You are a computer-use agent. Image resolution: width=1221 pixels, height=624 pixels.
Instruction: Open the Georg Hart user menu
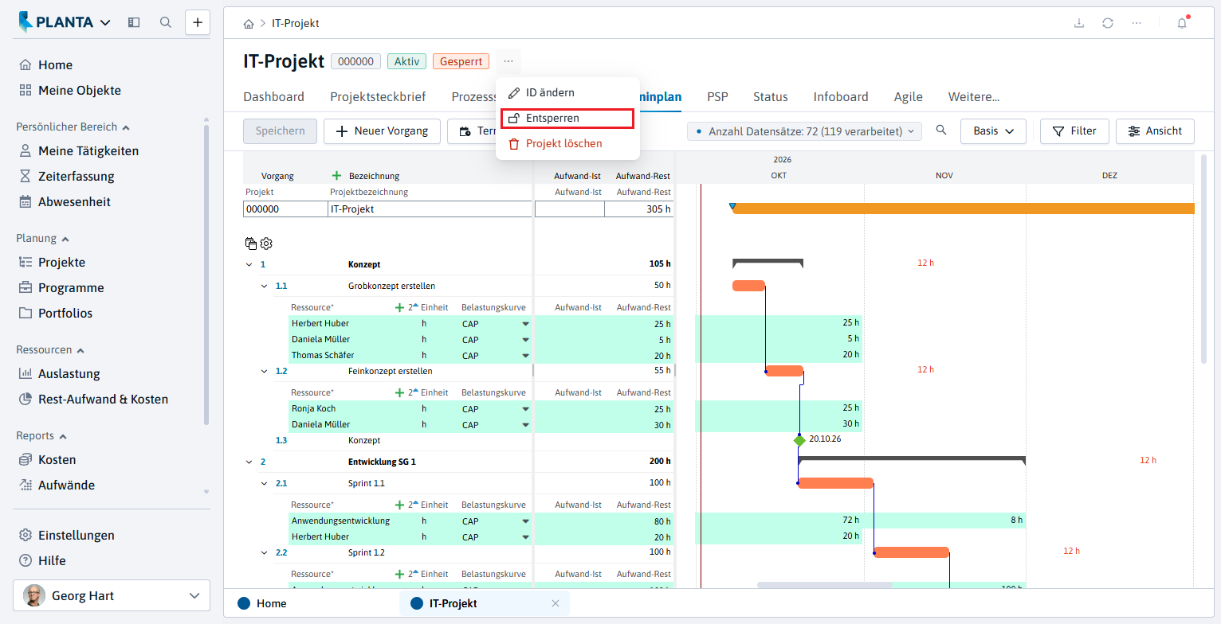[x=112, y=595]
